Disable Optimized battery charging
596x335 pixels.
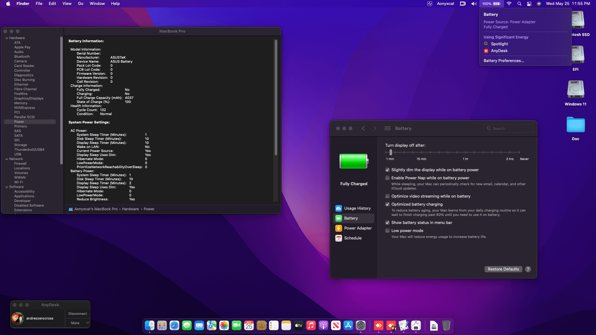coord(387,204)
